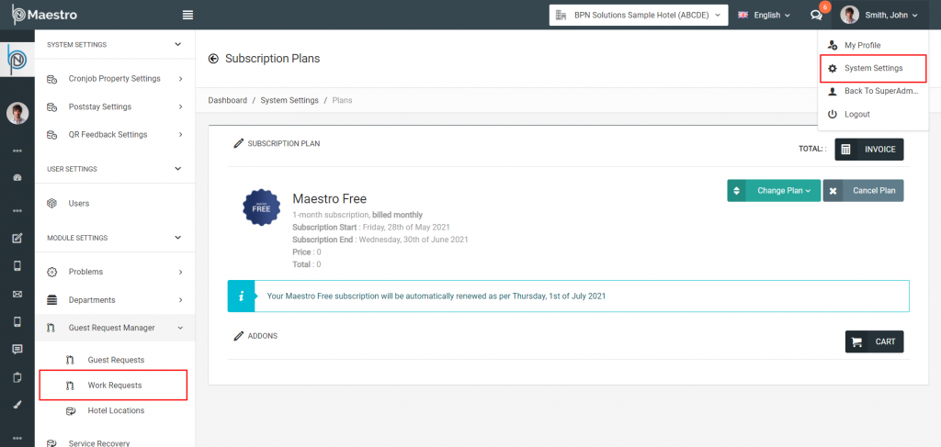This screenshot has width=941, height=447.
Task: Click the Maestro Free plan badge
Action: (x=261, y=208)
